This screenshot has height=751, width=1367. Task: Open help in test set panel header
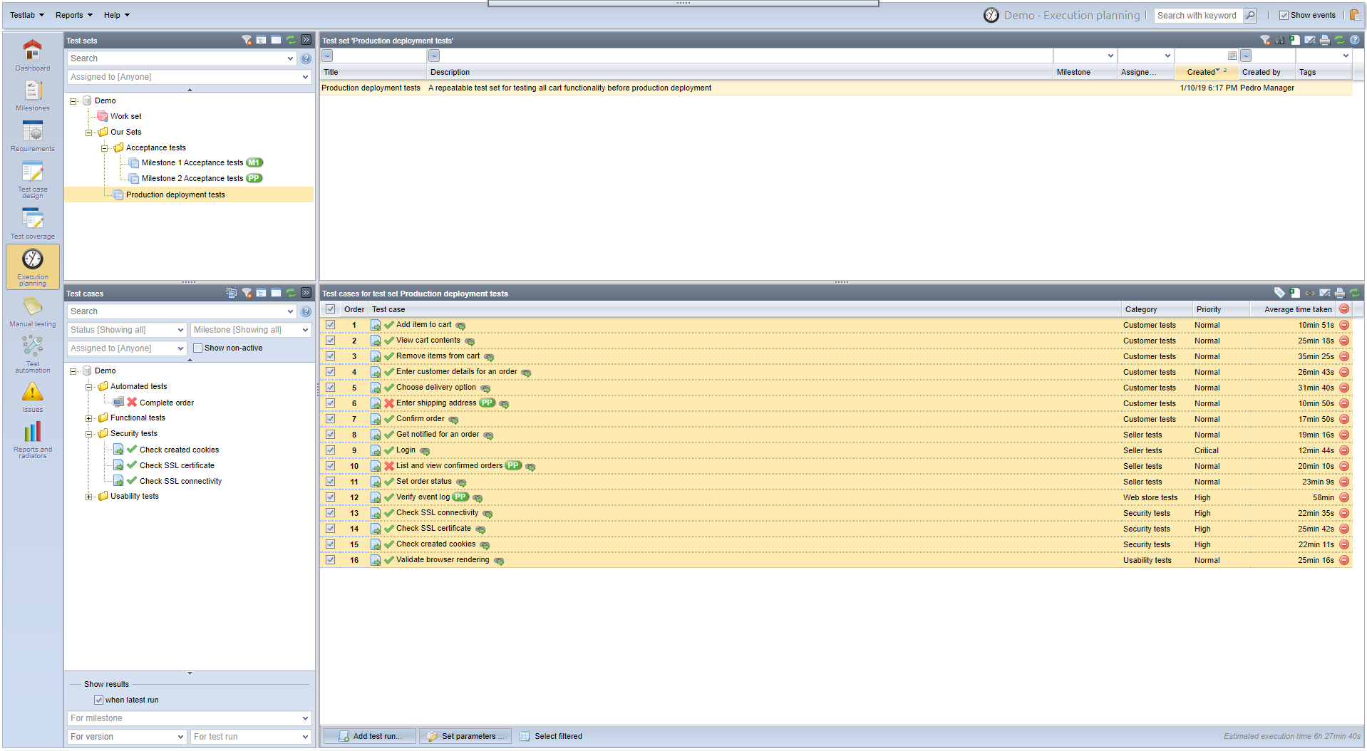(1354, 40)
